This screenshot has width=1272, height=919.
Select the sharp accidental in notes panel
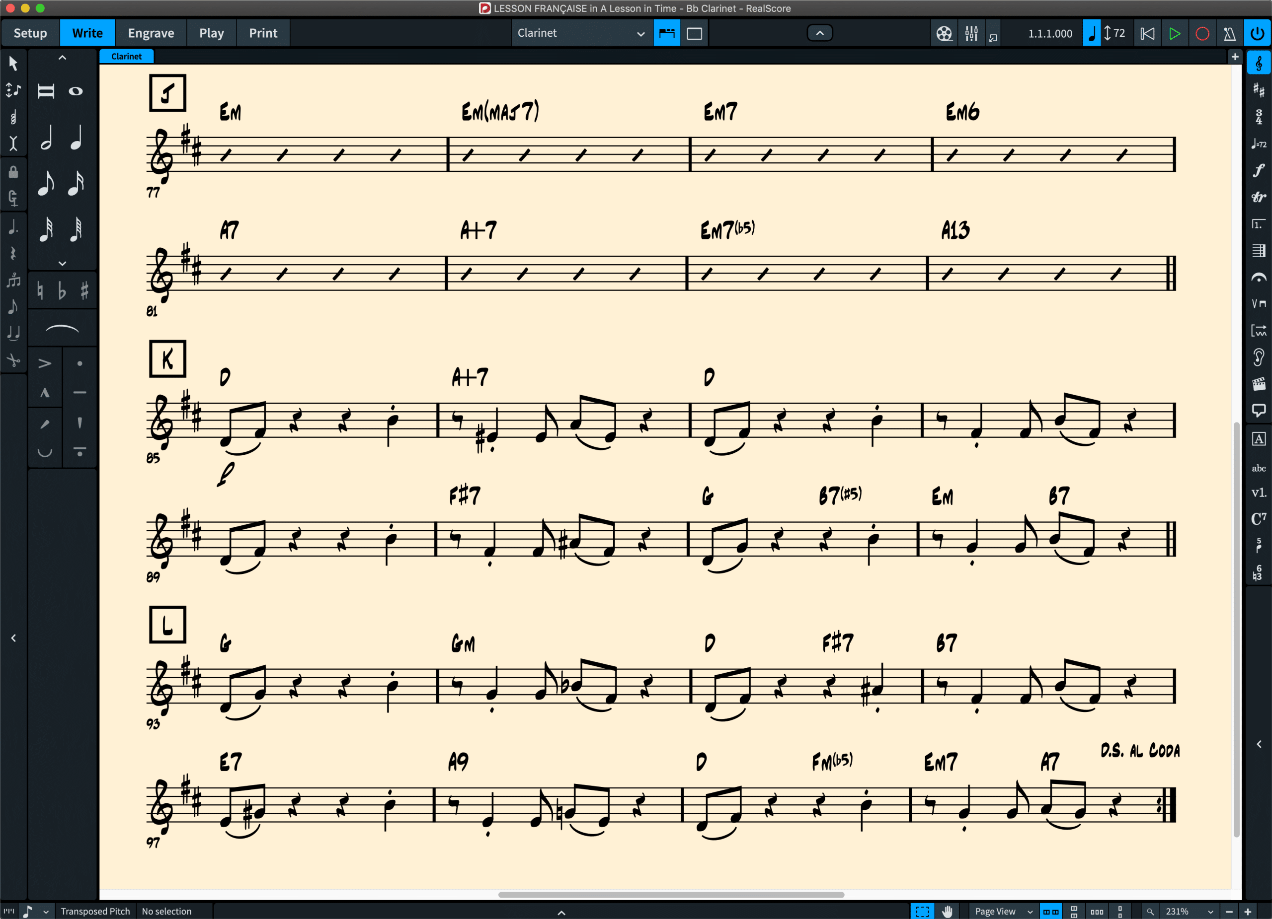coord(84,291)
